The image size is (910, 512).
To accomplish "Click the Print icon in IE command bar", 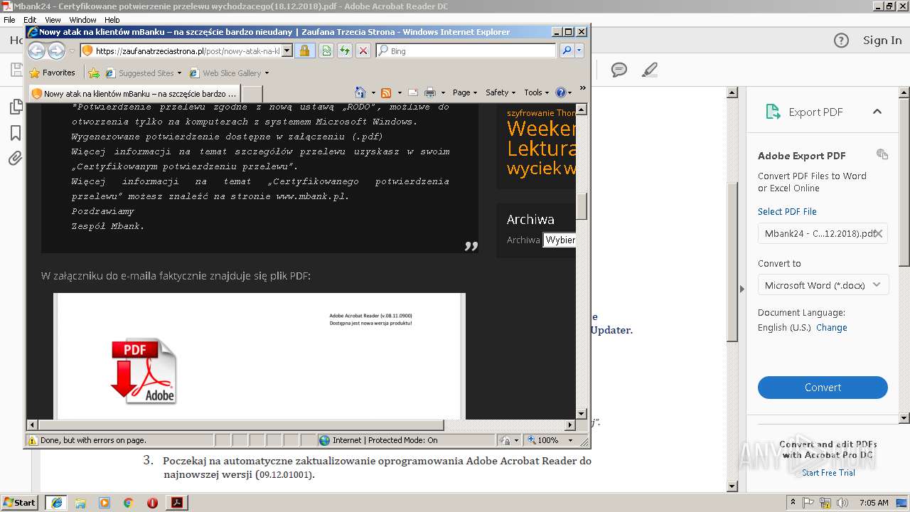I will (430, 92).
